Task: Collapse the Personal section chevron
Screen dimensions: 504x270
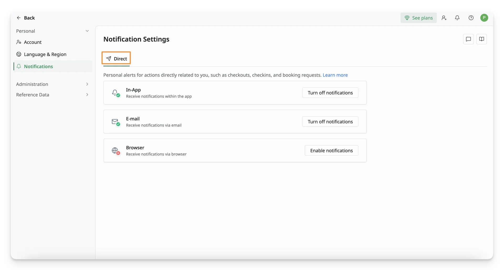Action: [x=87, y=31]
